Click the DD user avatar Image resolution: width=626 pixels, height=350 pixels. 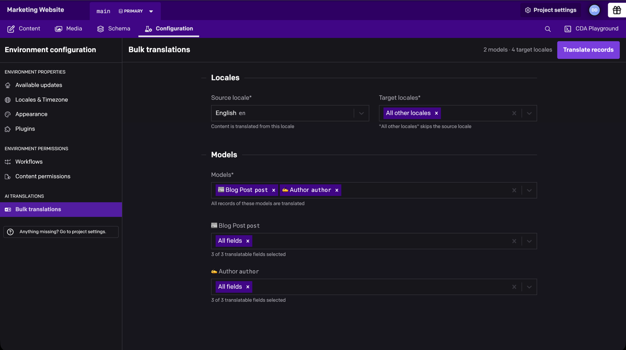[x=594, y=10]
